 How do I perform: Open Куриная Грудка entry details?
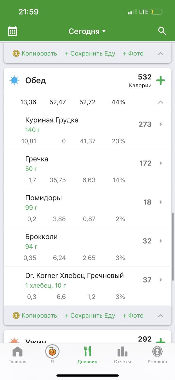pyautogui.click(x=87, y=131)
